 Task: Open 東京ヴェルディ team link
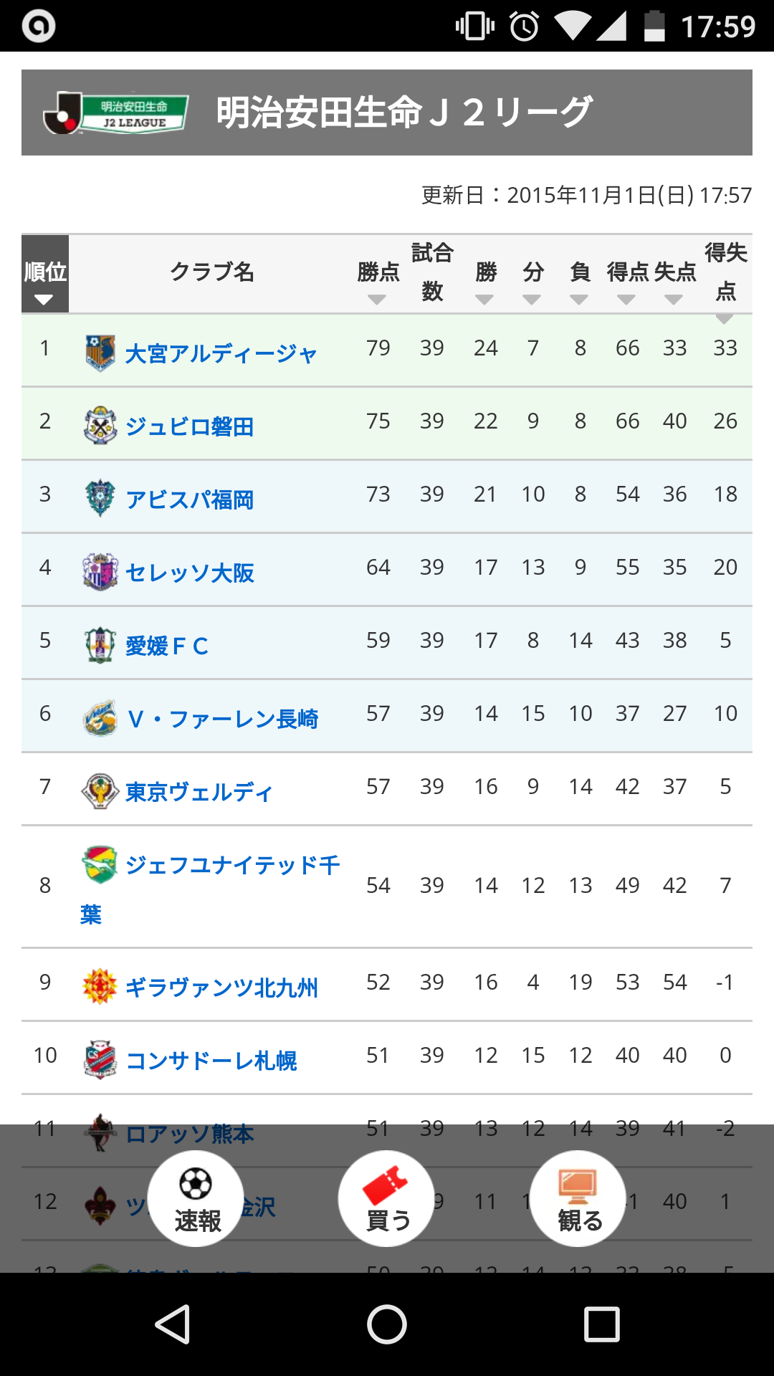tap(199, 792)
